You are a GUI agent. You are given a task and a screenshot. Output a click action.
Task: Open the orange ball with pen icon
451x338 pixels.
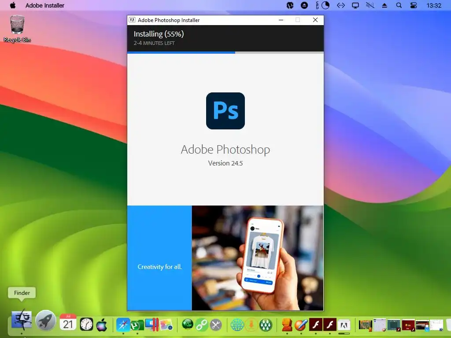tap(301, 325)
